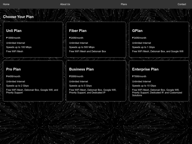Screen dimensions: 192x144
Task: Click the ₱2499/month price
Action: tap(76, 38)
